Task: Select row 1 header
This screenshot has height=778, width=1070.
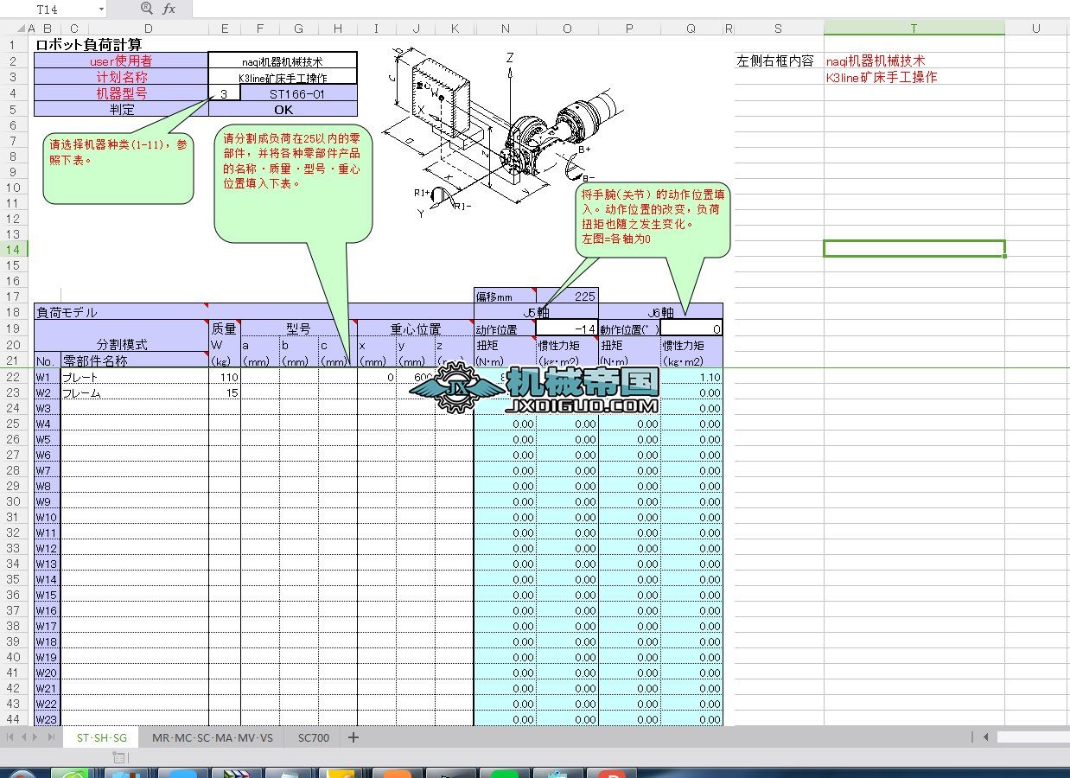Action: (13, 45)
